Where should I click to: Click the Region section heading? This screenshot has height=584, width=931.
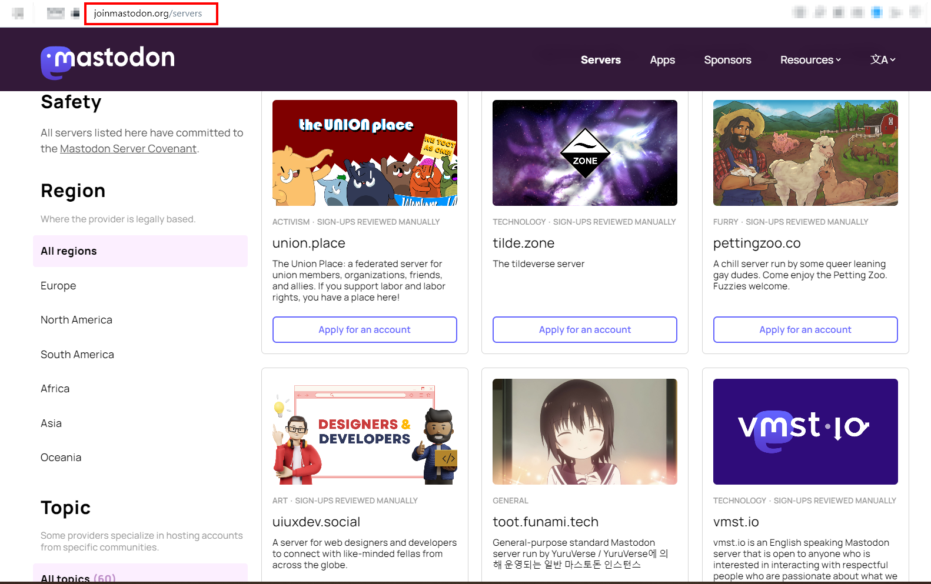click(x=73, y=191)
